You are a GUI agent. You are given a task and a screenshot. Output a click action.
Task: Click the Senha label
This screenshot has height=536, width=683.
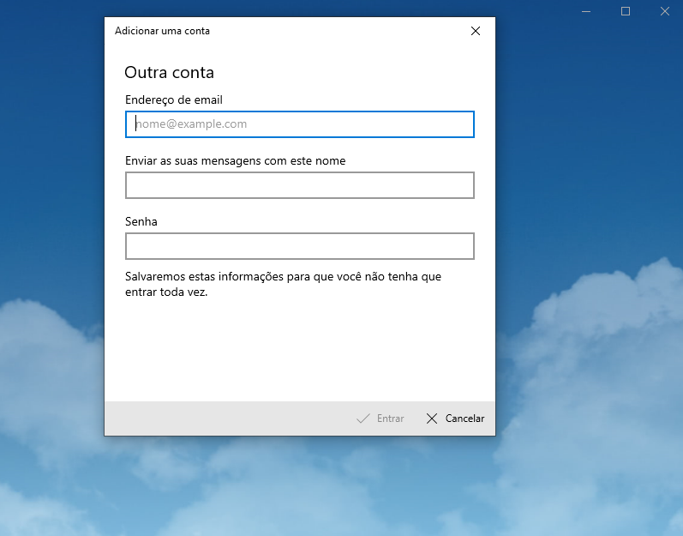tap(141, 221)
